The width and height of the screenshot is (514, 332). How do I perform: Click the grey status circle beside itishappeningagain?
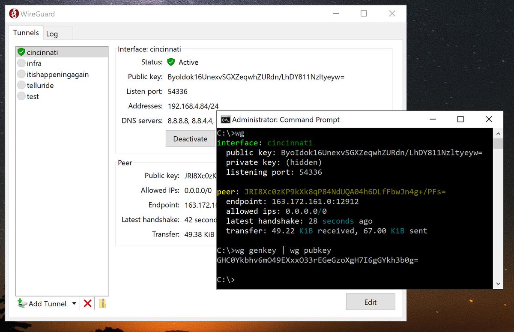pos(21,75)
